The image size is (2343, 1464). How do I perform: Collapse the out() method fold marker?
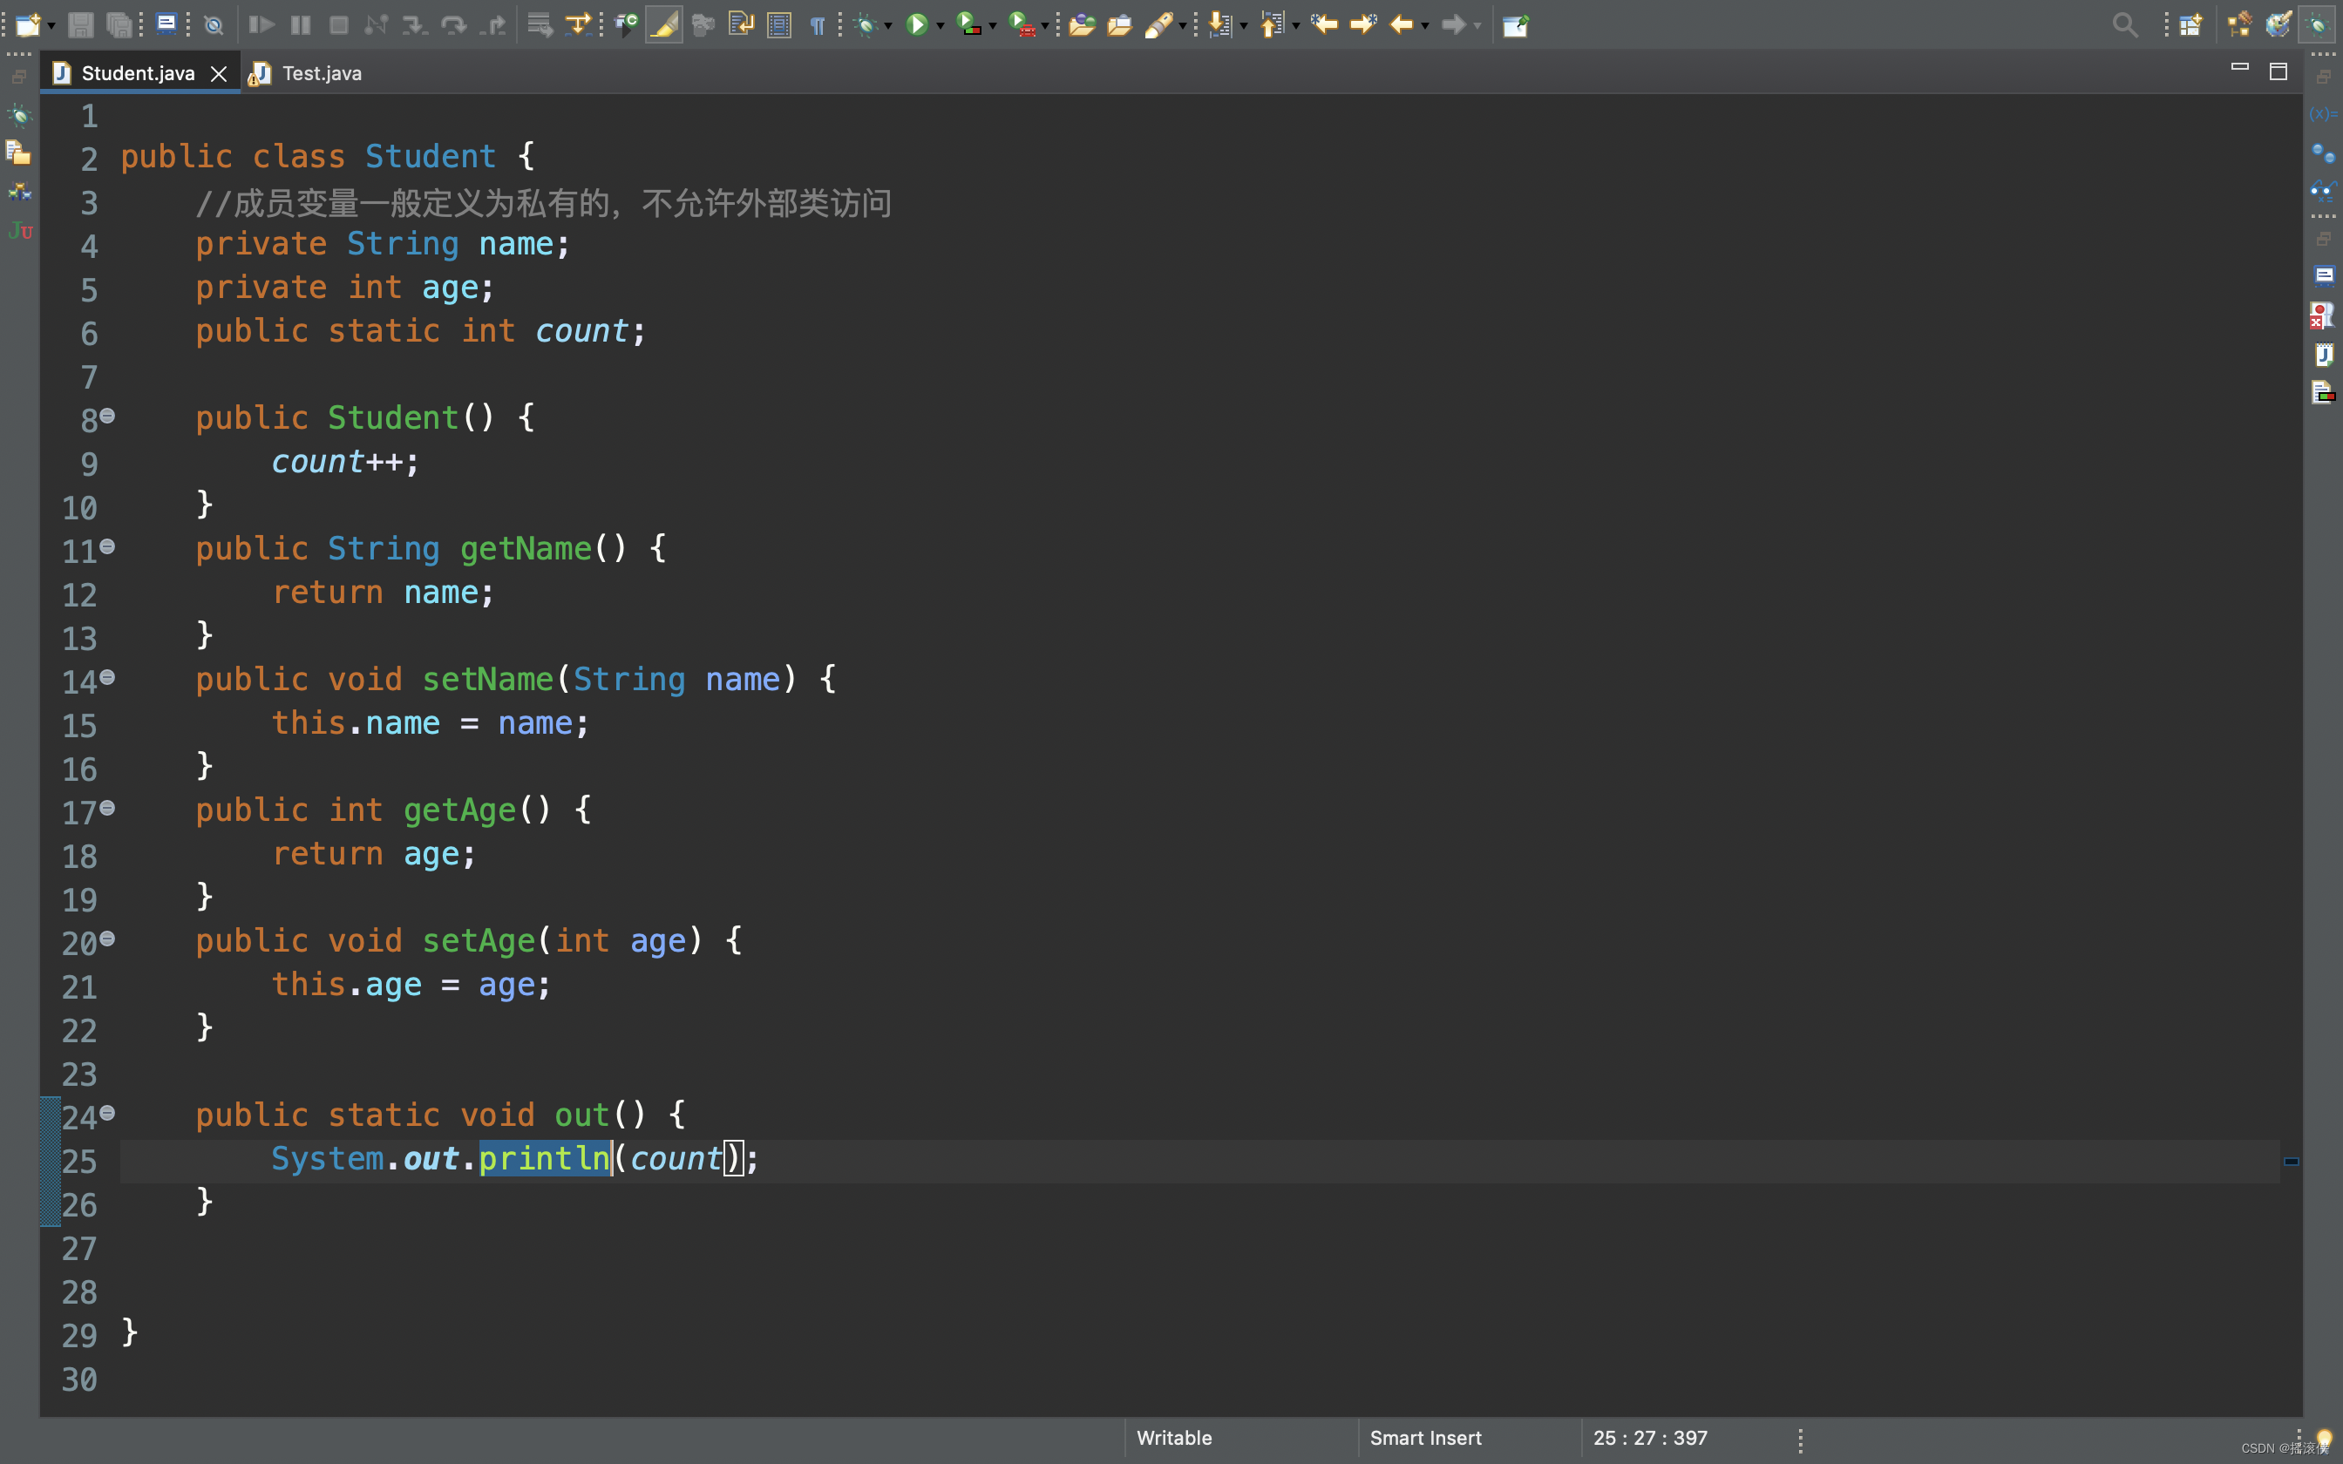[x=107, y=1113]
